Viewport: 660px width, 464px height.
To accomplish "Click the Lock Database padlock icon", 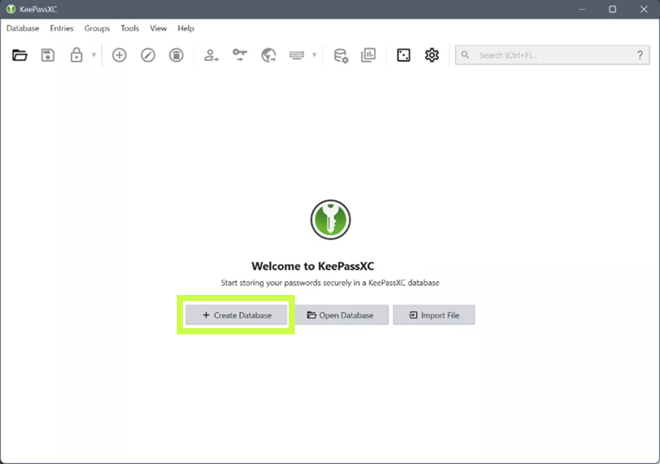I will pos(76,55).
